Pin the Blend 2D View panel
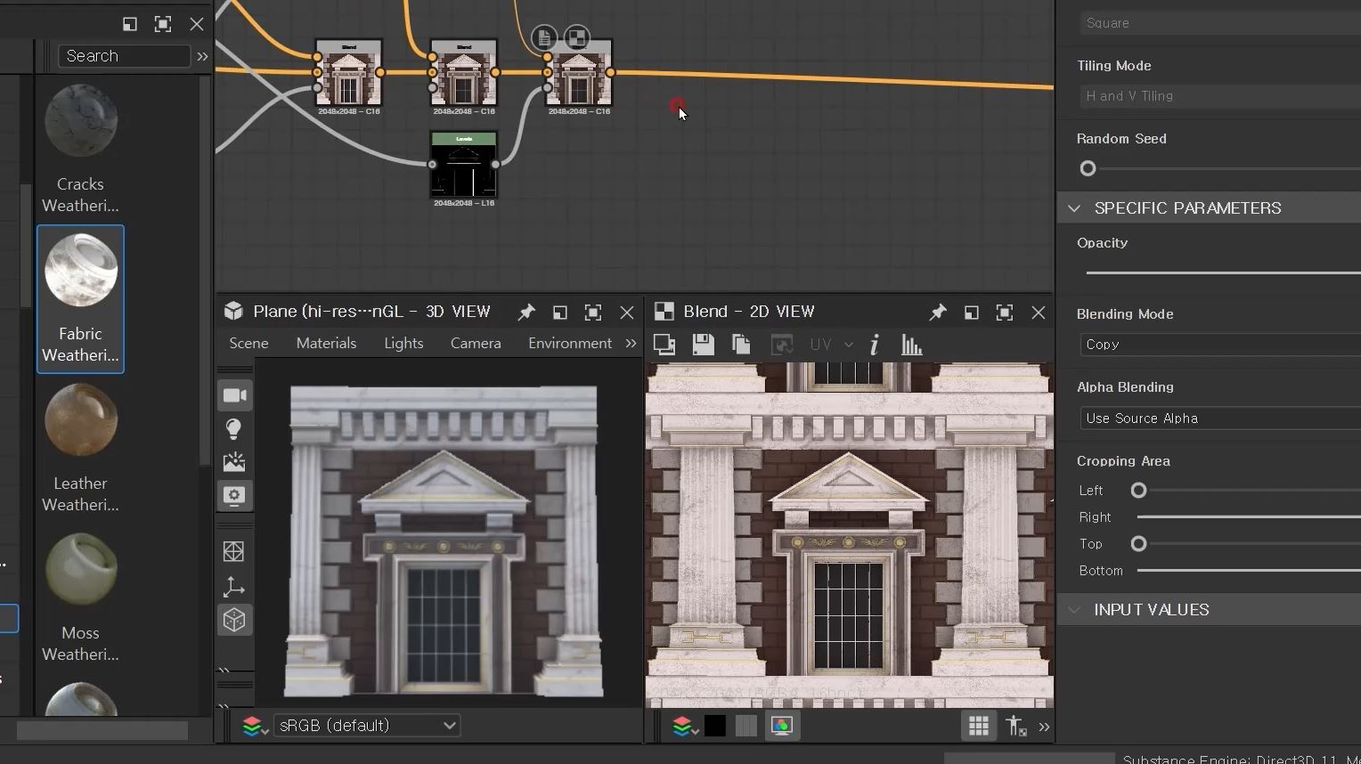Image resolution: width=1361 pixels, height=764 pixels. [x=937, y=313]
